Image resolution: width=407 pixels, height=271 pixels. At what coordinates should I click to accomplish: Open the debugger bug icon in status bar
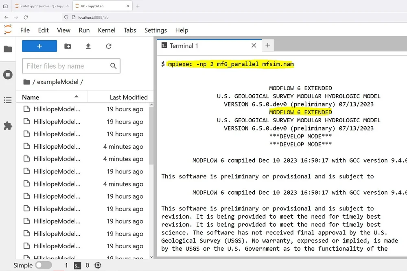click(97, 265)
